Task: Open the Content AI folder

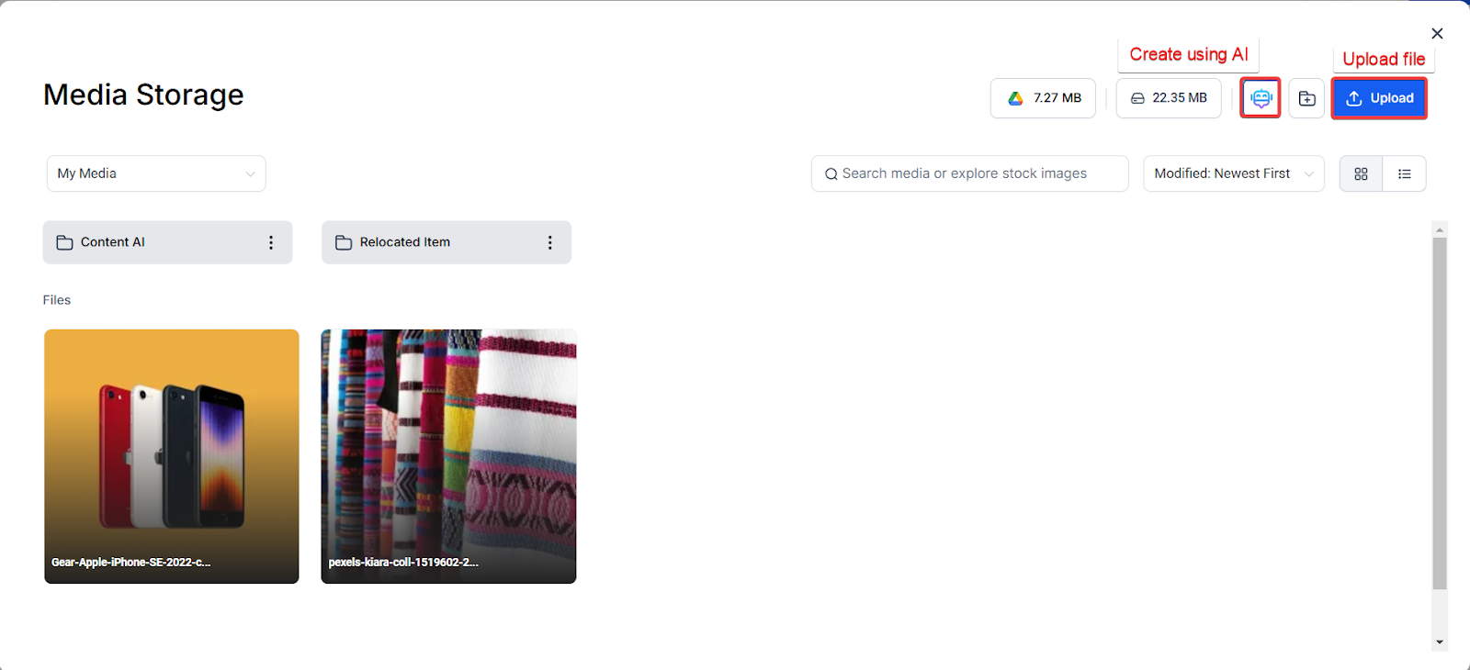Action: [x=152, y=242]
